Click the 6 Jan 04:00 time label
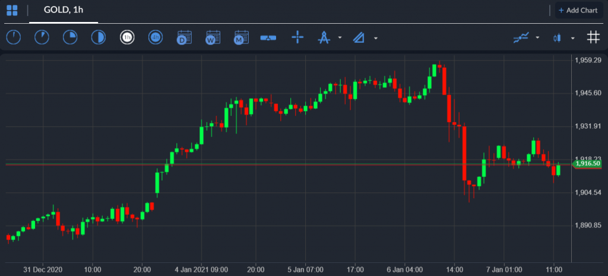Image resolution: width=608 pixels, height=276 pixels. [x=405, y=269]
